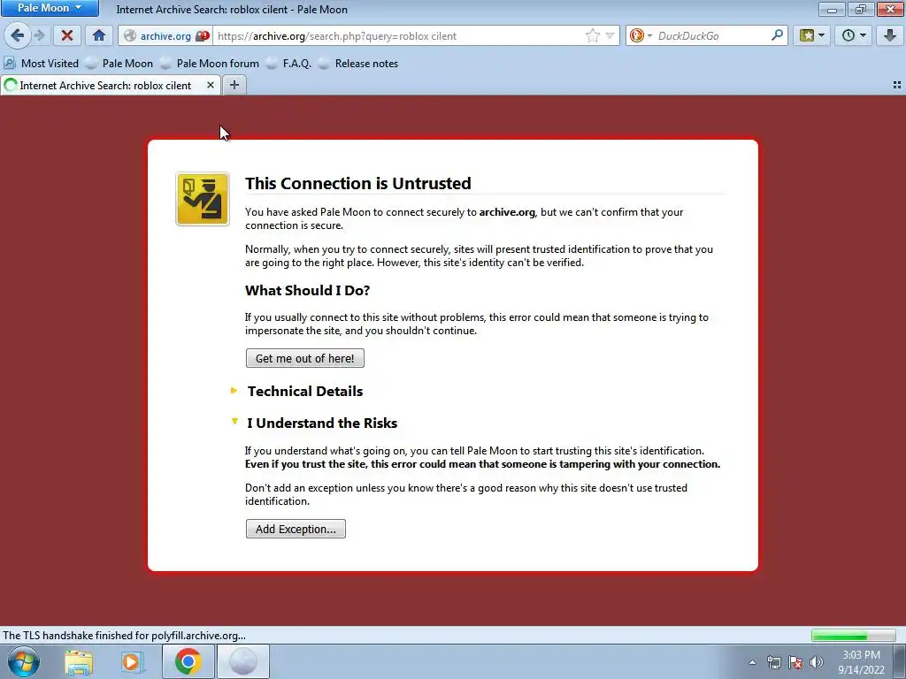Click the archive.org site identity button
This screenshot has height=679, width=906.
165,35
